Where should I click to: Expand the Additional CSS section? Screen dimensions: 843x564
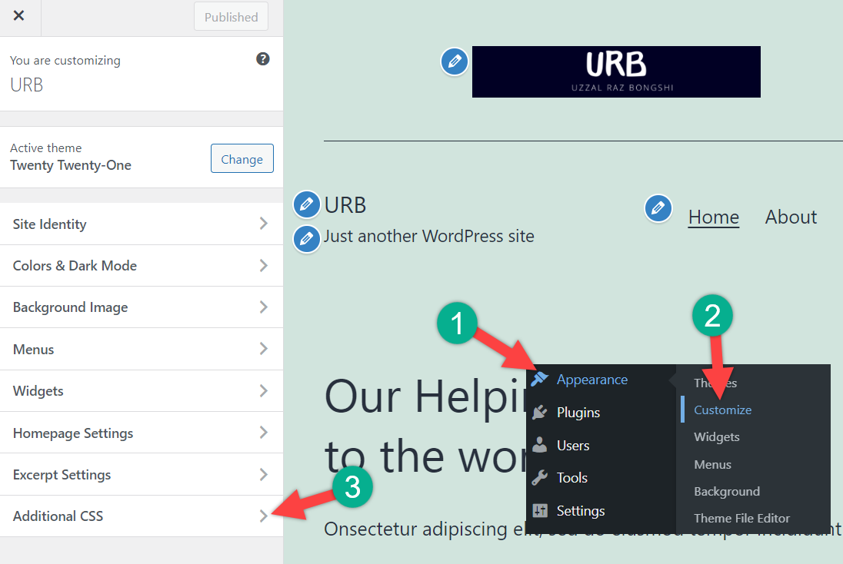click(x=142, y=516)
